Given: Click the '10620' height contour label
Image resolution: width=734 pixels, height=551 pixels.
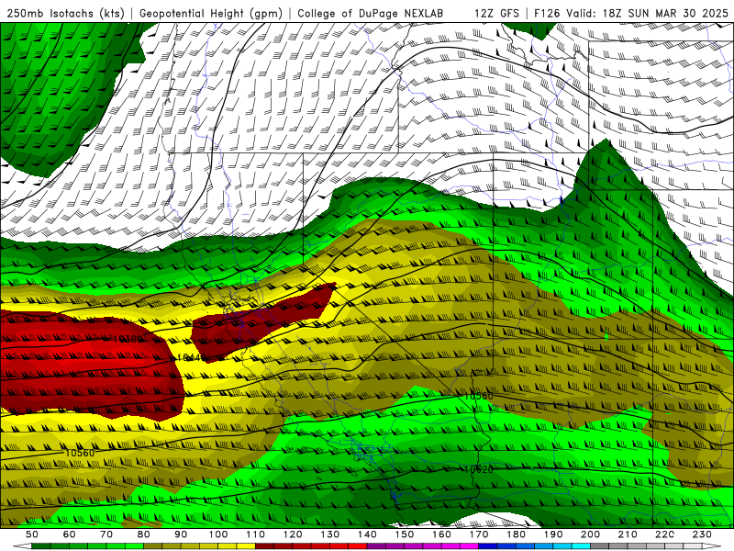Looking at the screenshot, I should pos(478,469).
